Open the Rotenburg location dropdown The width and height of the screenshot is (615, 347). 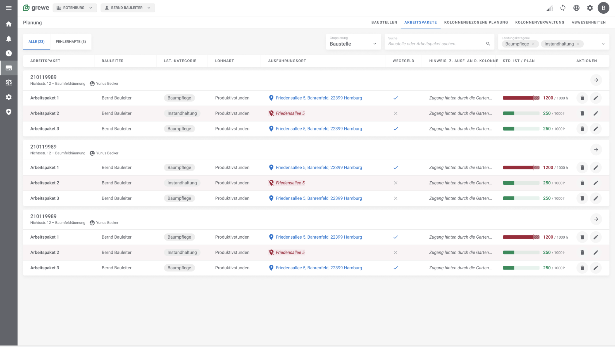click(75, 8)
